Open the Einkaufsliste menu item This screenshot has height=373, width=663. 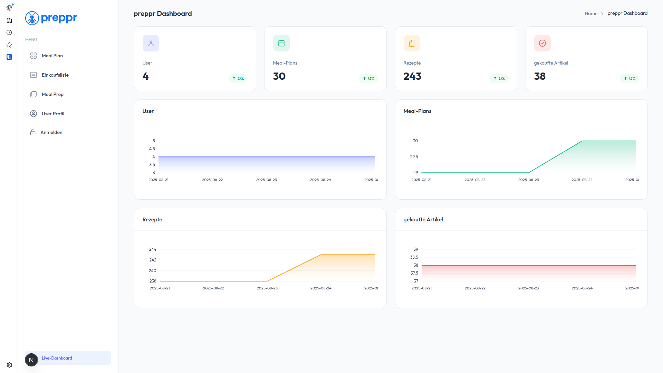pos(55,75)
